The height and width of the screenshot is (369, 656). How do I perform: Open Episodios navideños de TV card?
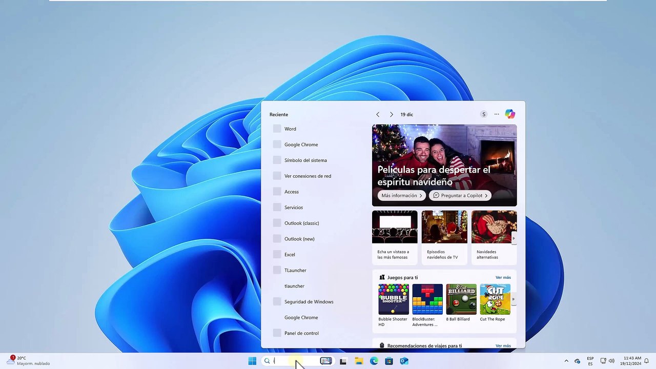point(444,237)
